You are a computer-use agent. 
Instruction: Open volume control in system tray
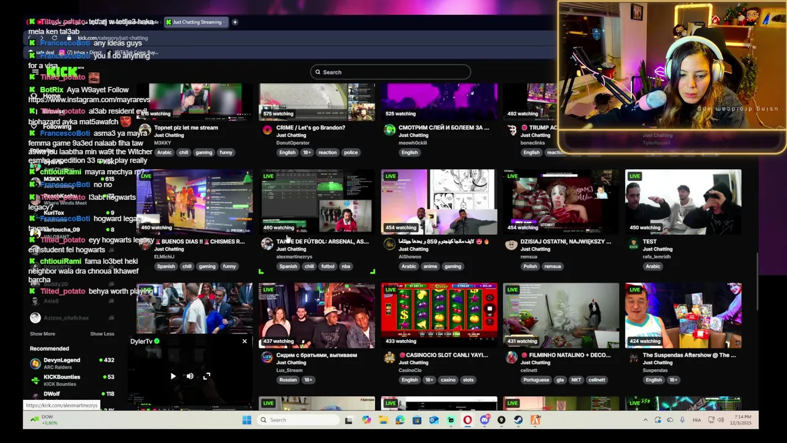[721, 420]
